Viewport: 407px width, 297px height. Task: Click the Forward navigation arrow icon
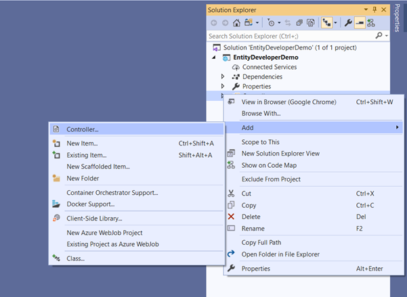click(225, 23)
